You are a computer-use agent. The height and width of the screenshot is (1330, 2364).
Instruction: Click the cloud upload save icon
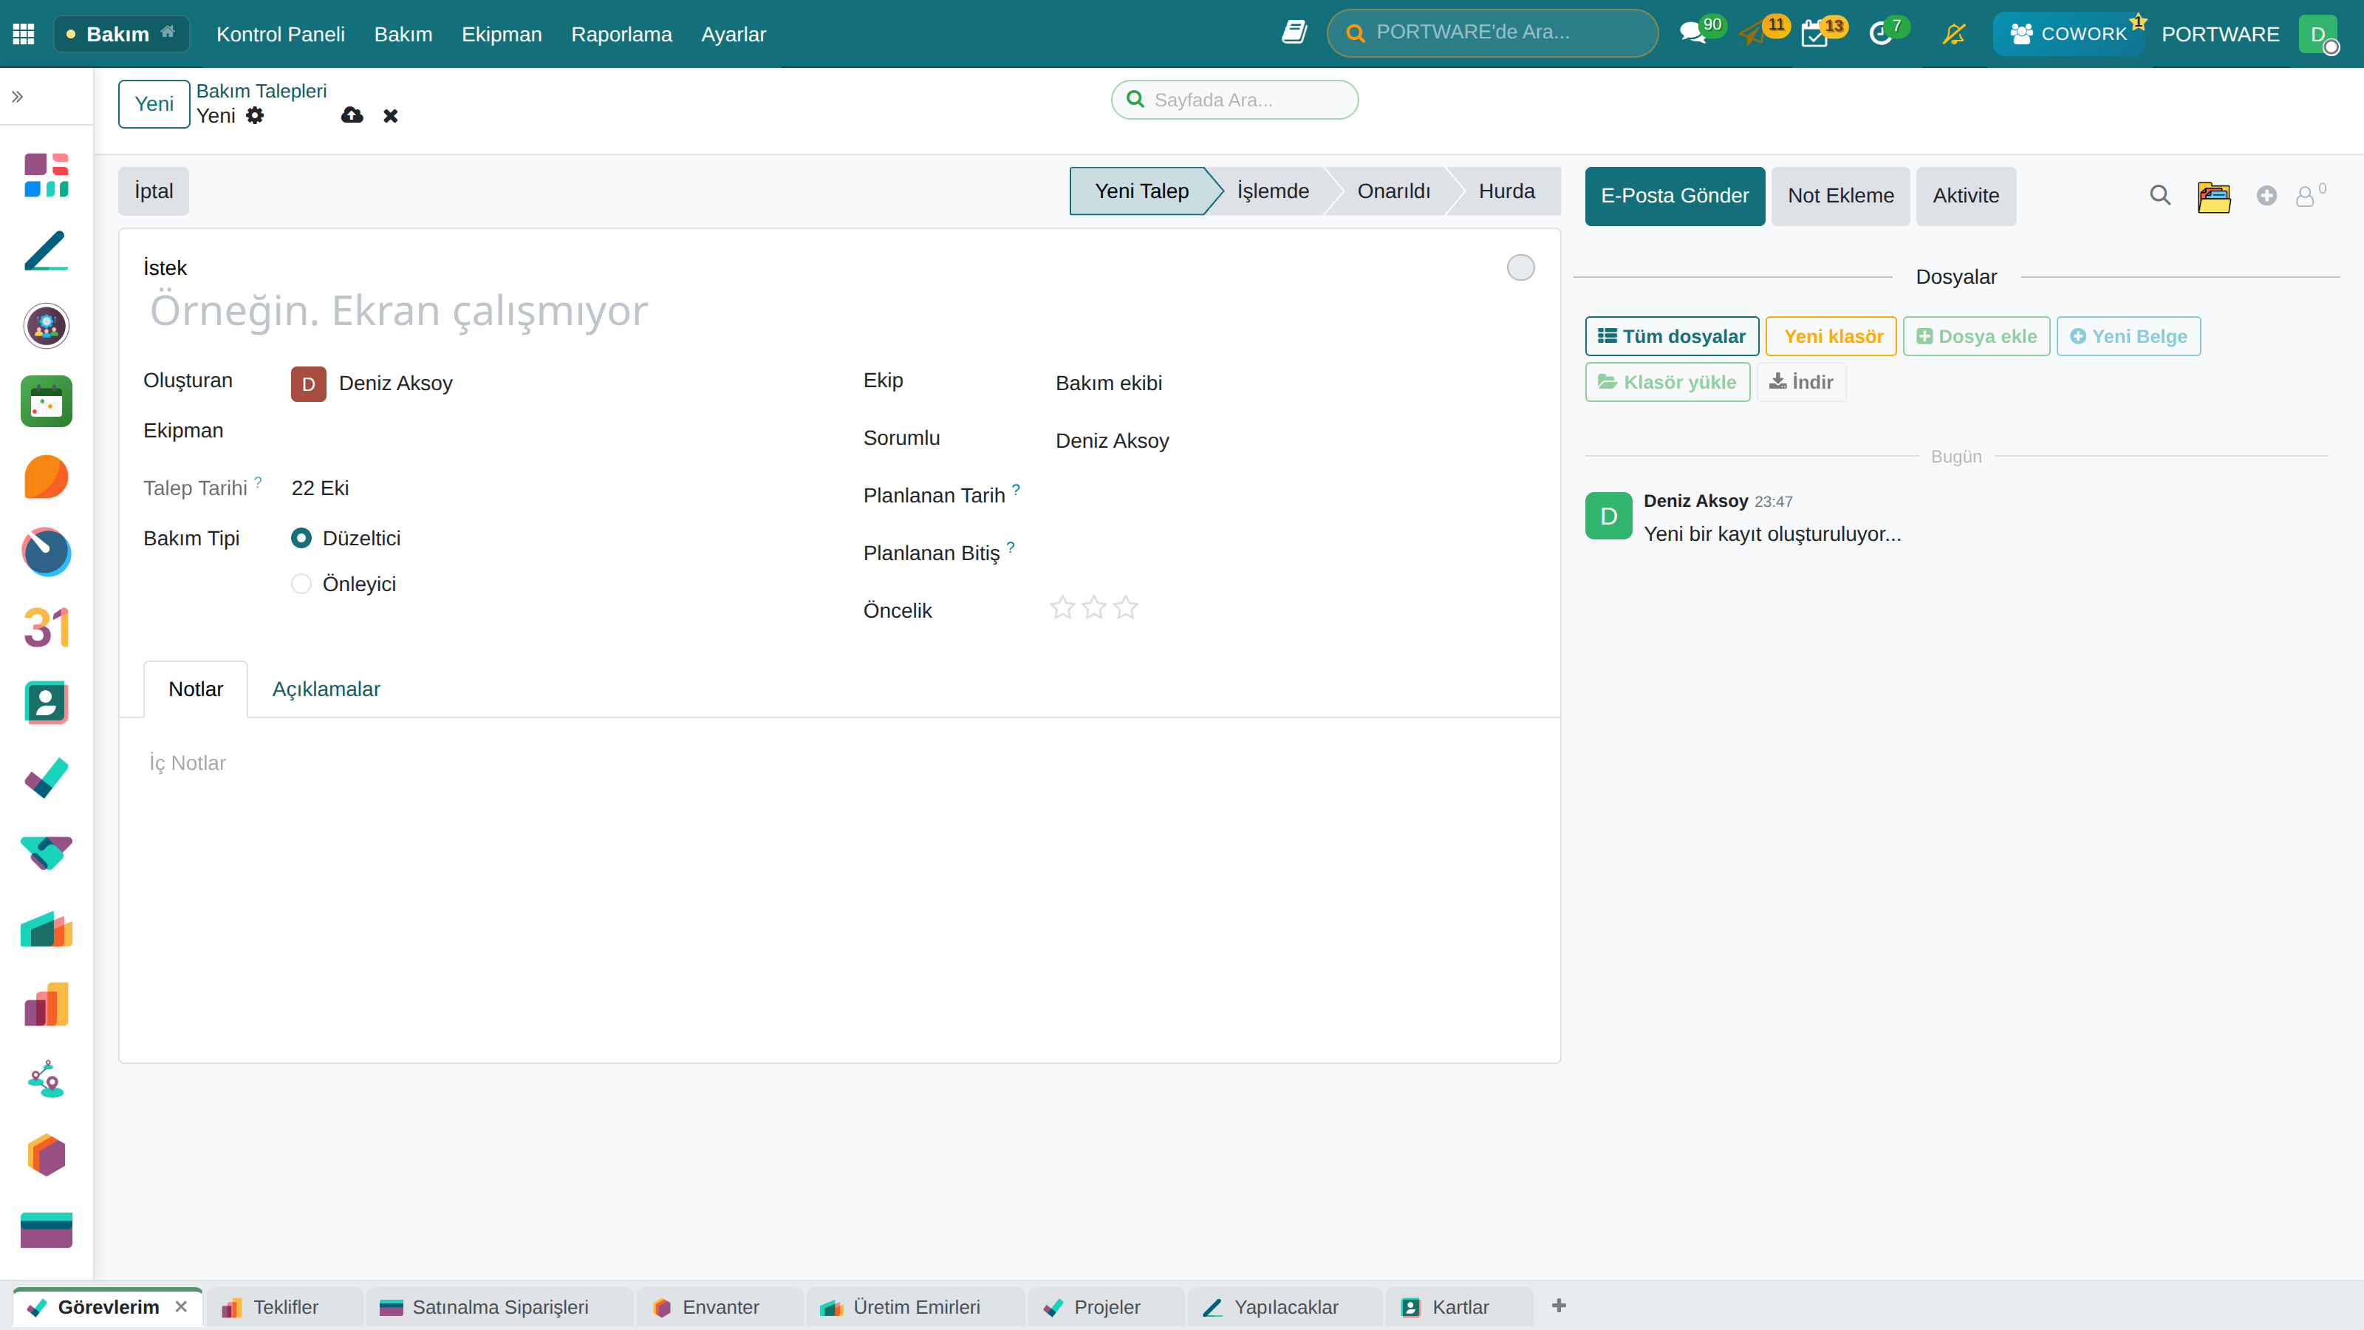[352, 115]
